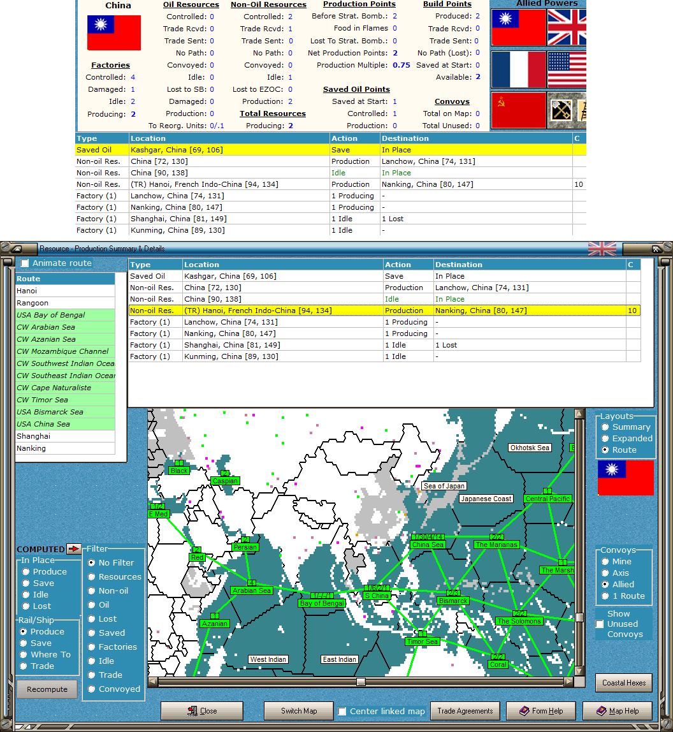Select the Hanoi entry in Route list
673x732 pixels.
coord(65,291)
